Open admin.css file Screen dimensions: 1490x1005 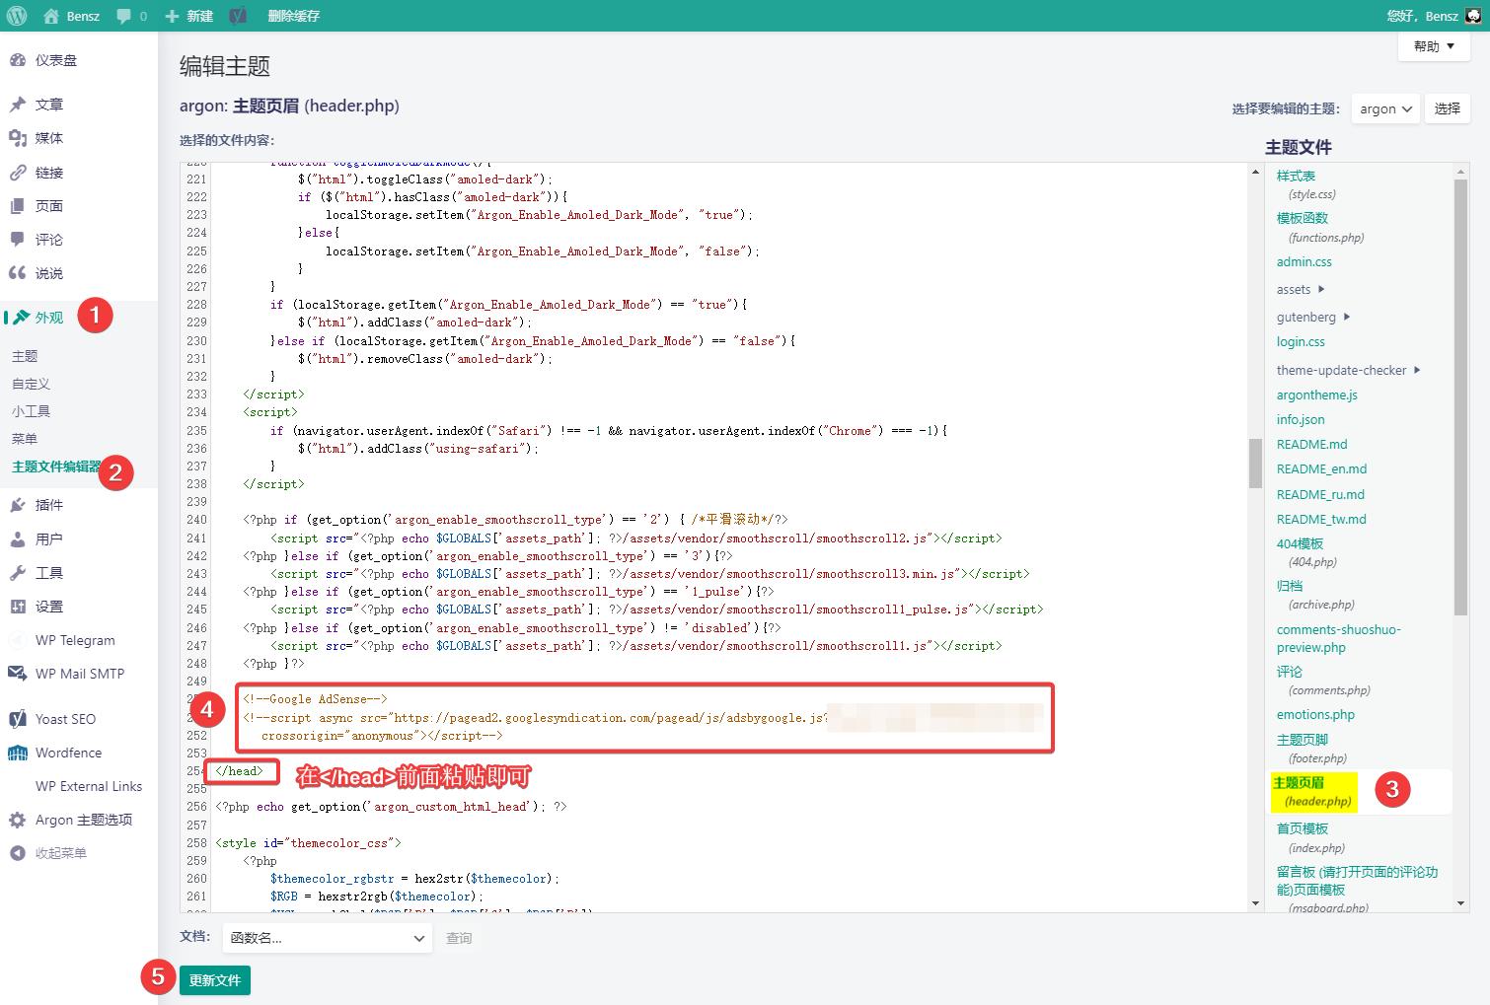coord(1304,261)
